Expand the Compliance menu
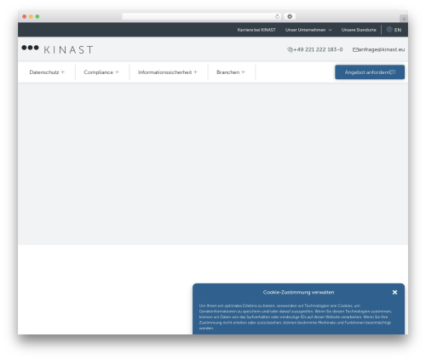This screenshot has height=360, width=426. coord(101,72)
